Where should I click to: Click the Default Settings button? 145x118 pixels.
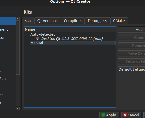pos(132,69)
